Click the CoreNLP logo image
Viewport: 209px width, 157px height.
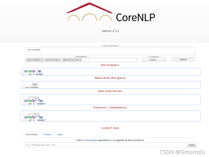point(111,12)
